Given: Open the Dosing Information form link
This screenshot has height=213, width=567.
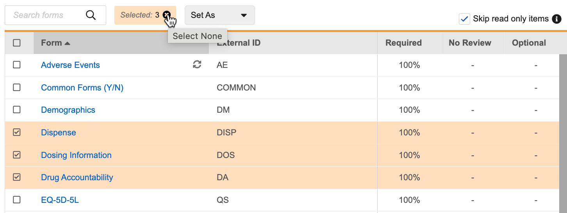Looking at the screenshot, I should pyautogui.click(x=76, y=155).
